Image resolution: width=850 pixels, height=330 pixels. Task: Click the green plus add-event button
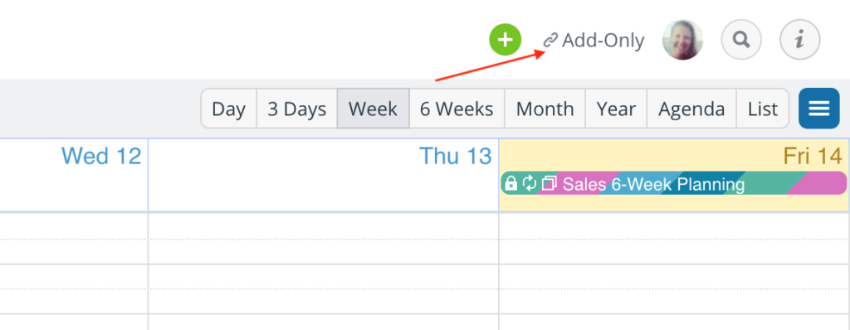[506, 40]
